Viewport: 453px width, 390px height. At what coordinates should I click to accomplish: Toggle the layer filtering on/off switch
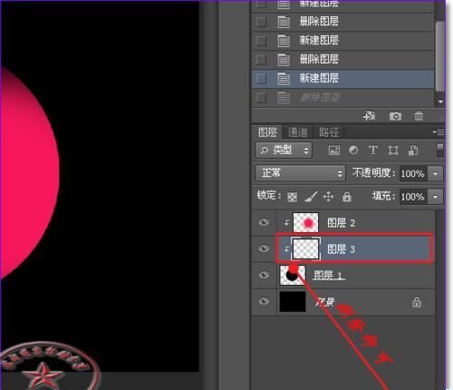[440, 151]
